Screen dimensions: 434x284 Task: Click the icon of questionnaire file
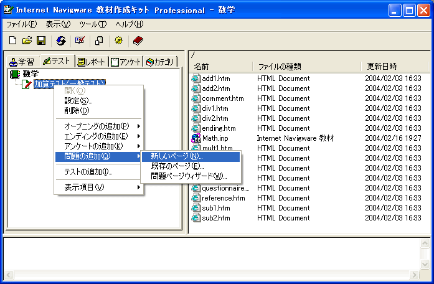(x=196, y=188)
